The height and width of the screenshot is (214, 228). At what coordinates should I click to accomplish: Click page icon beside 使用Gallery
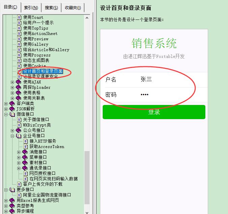pyautogui.click(x=19, y=44)
